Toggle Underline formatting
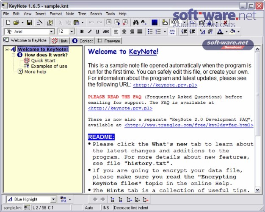This screenshot has width=265, height=212. (x=98, y=32)
